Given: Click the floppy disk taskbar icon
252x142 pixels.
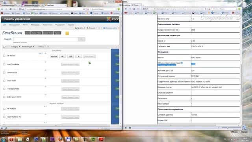Looking at the screenshot, I should [69, 139].
